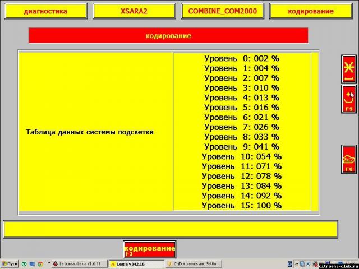Select row Уровень 7: 026 %
The width and height of the screenshot is (359, 269).
click(x=242, y=127)
